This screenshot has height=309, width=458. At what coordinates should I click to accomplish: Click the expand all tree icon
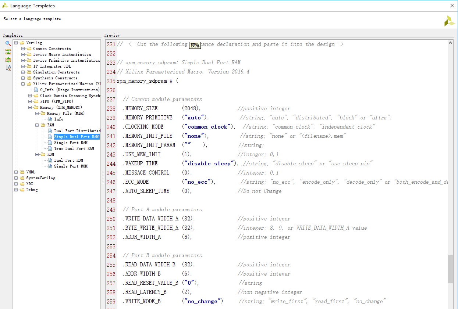point(8,60)
